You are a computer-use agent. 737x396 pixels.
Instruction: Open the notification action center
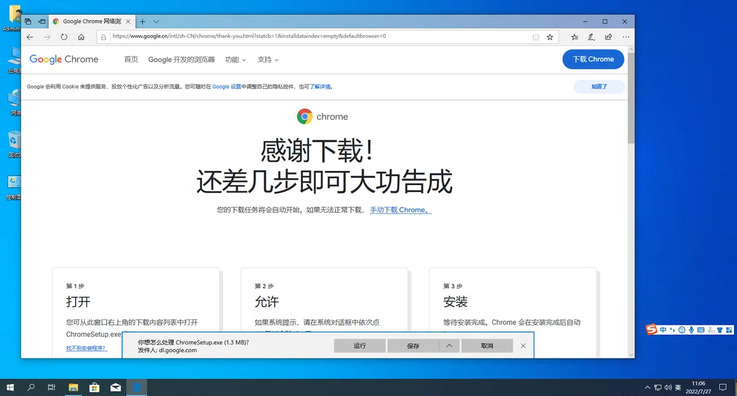[x=723, y=387]
